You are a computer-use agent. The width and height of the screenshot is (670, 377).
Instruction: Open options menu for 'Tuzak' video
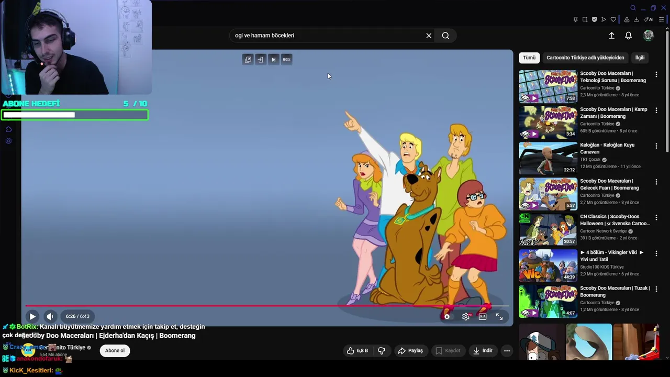pyautogui.click(x=656, y=289)
